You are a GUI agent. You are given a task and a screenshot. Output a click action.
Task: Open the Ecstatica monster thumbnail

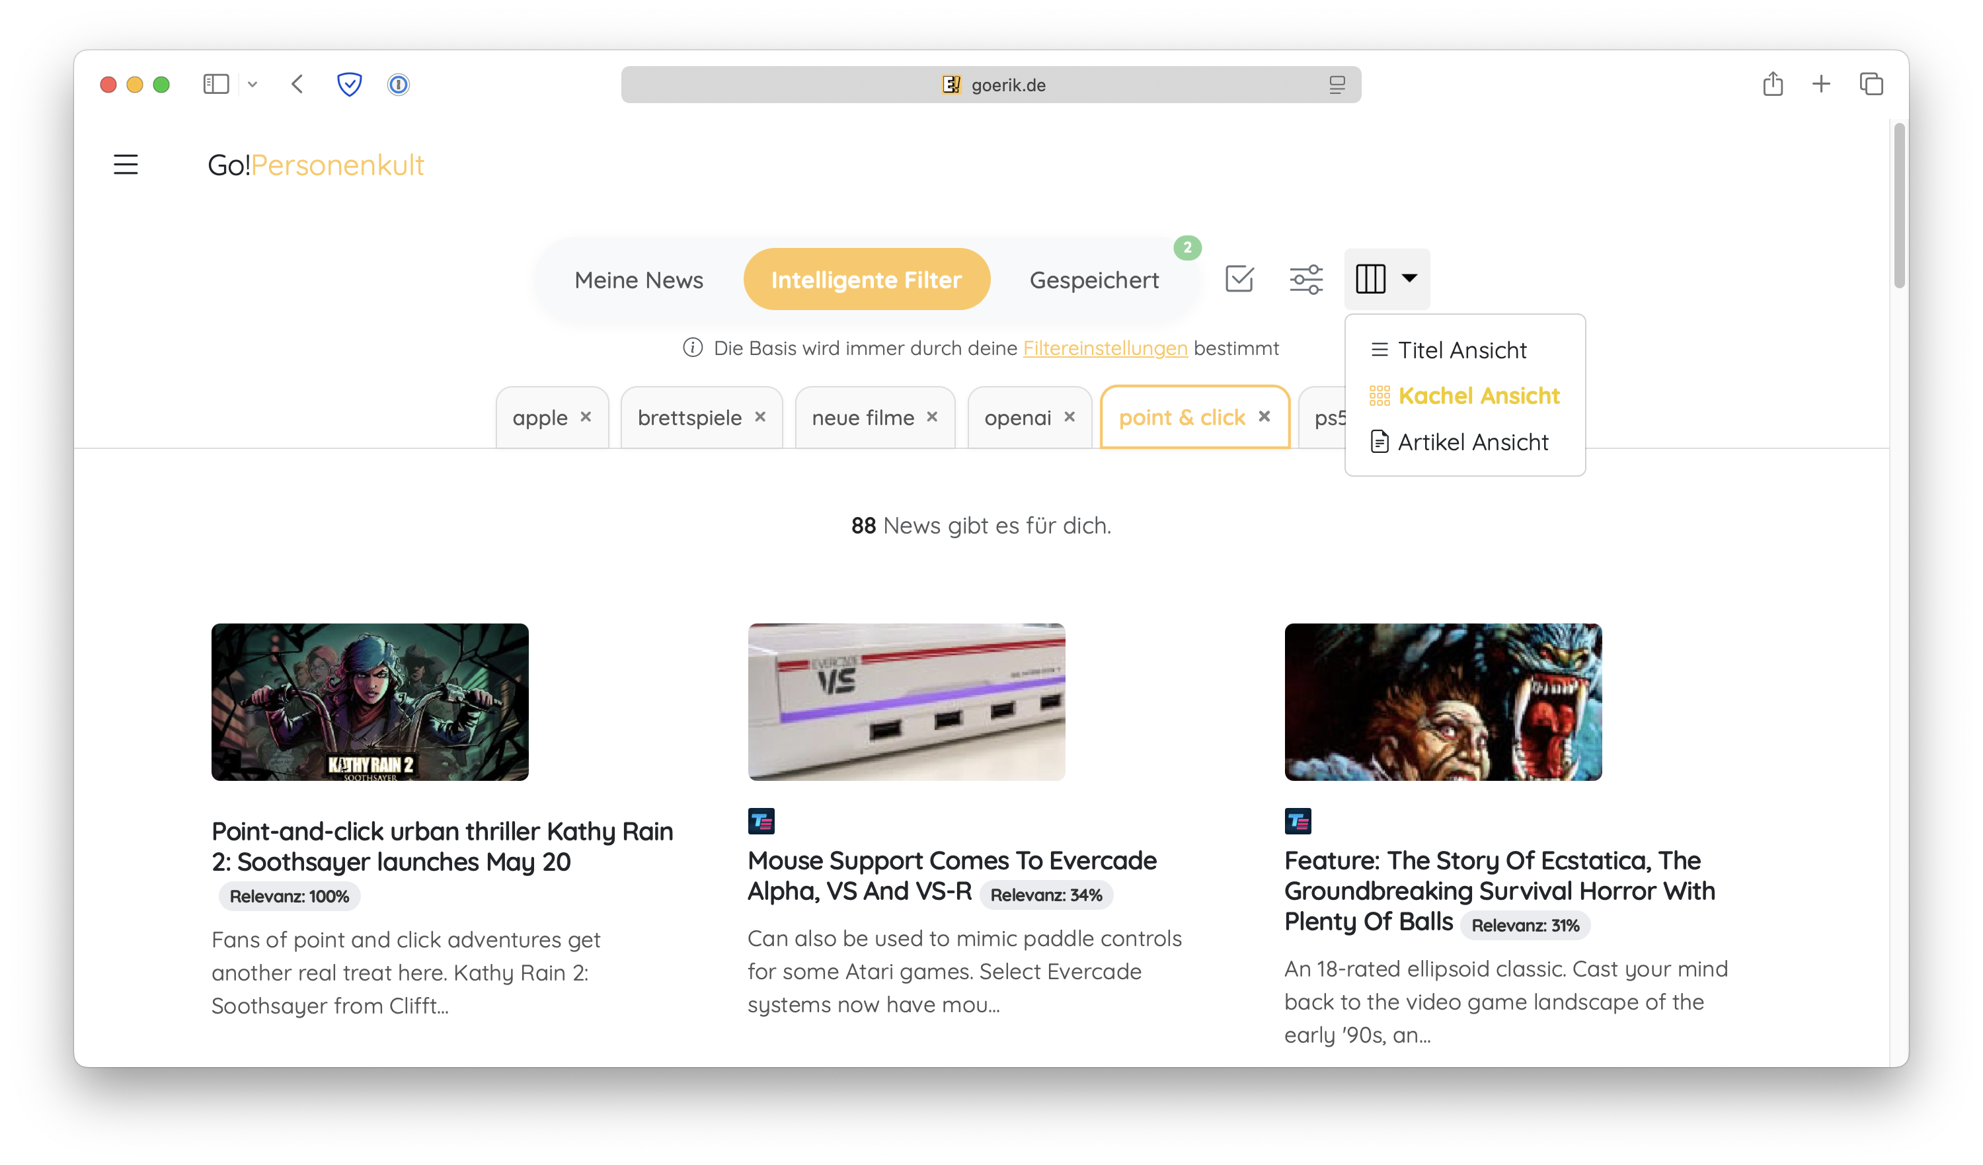point(1443,702)
